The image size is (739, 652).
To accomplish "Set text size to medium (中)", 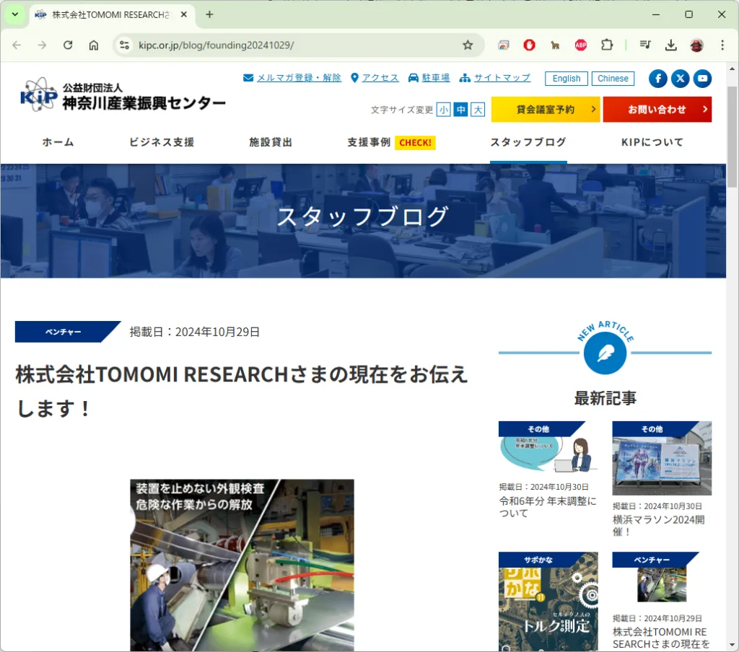I will (x=460, y=110).
